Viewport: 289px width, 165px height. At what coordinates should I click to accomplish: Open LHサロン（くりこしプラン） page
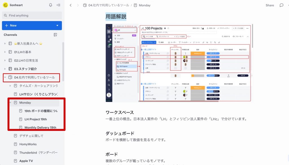38,94
